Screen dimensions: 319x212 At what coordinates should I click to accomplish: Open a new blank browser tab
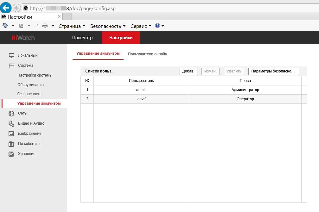[67, 16]
